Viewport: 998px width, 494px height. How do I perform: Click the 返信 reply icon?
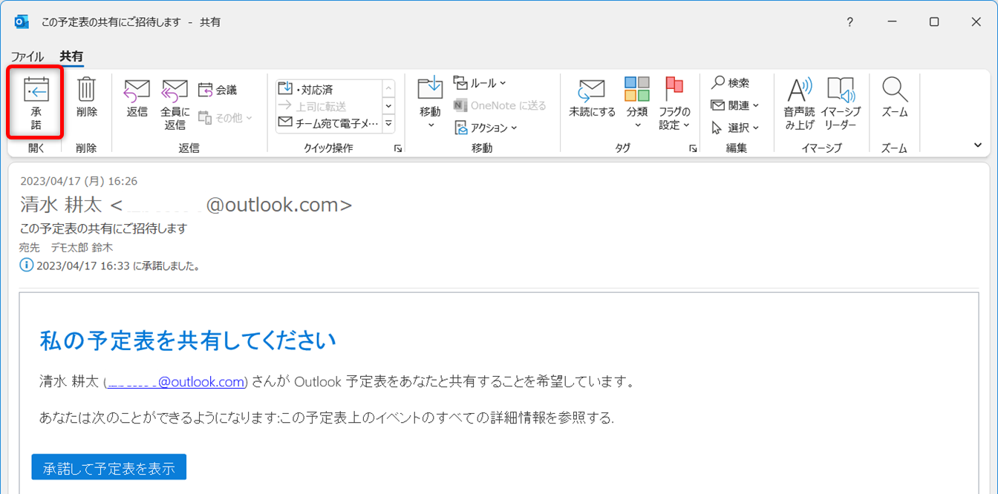point(137,92)
